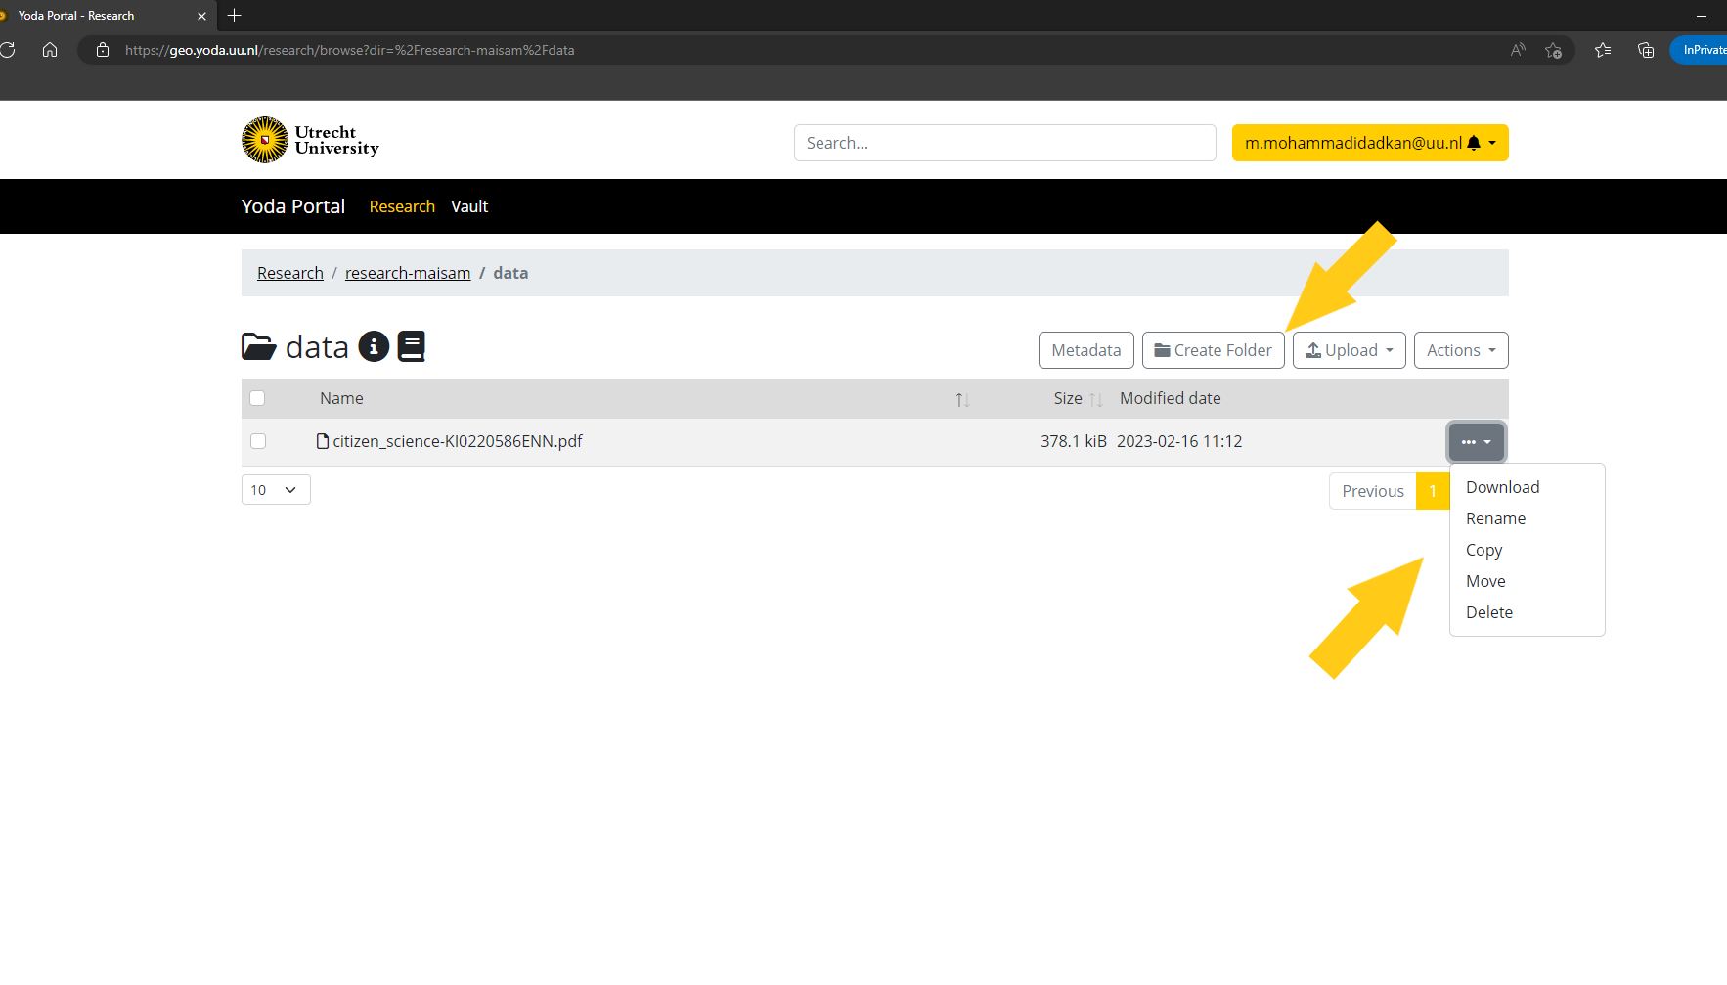
Task: Open the Actions dropdown
Action: click(x=1460, y=349)
